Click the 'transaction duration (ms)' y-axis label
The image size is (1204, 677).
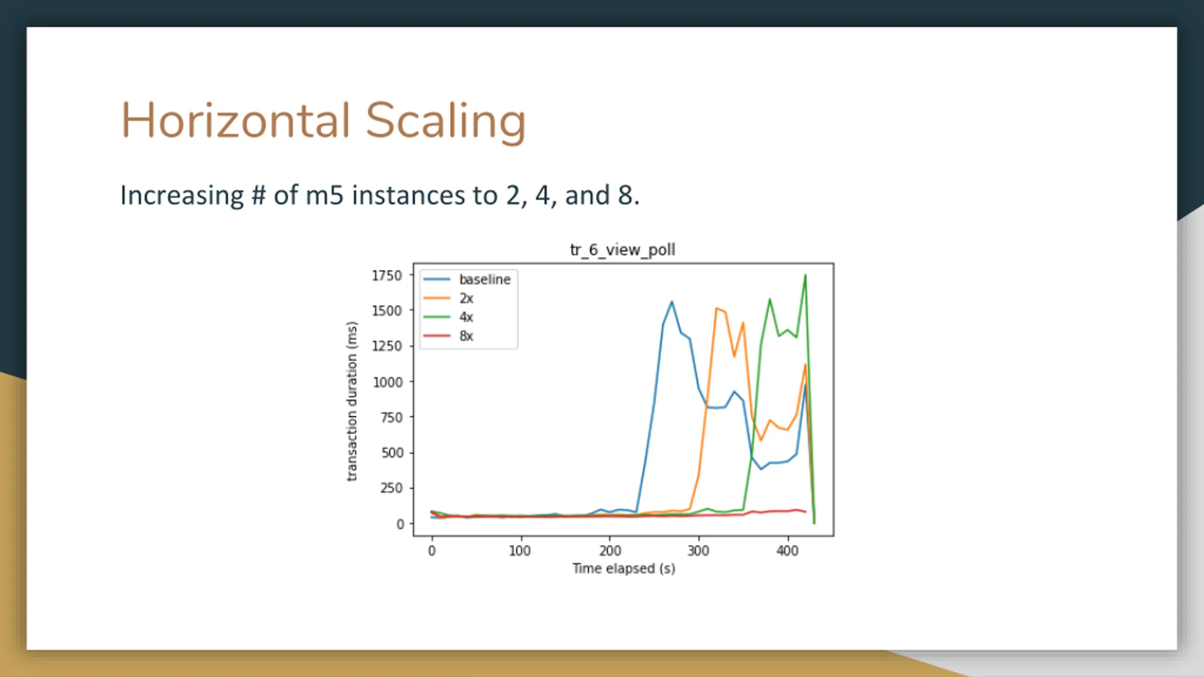[x=352, y=401]
